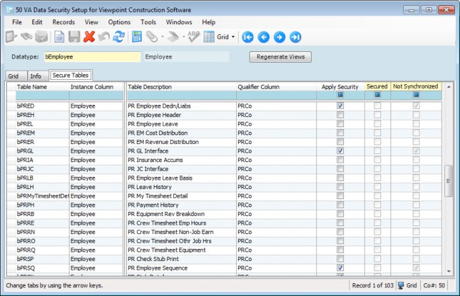Toggle the Secured filter checkbox

point(377,95)
